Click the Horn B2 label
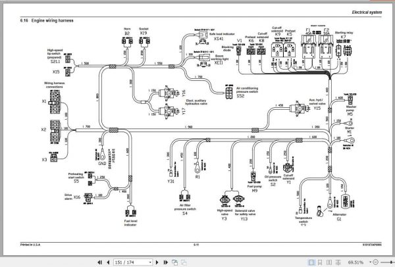 tap(127, 31)
